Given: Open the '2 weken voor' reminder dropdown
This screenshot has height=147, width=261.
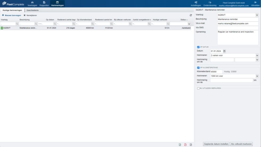Looking at the screenshot, I should click(x=257, y=55).
